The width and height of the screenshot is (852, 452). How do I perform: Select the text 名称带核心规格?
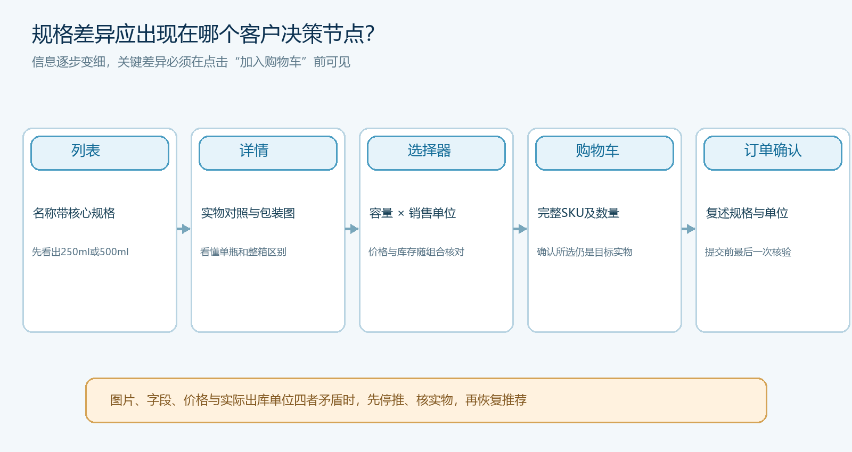[x=74, y=213]
